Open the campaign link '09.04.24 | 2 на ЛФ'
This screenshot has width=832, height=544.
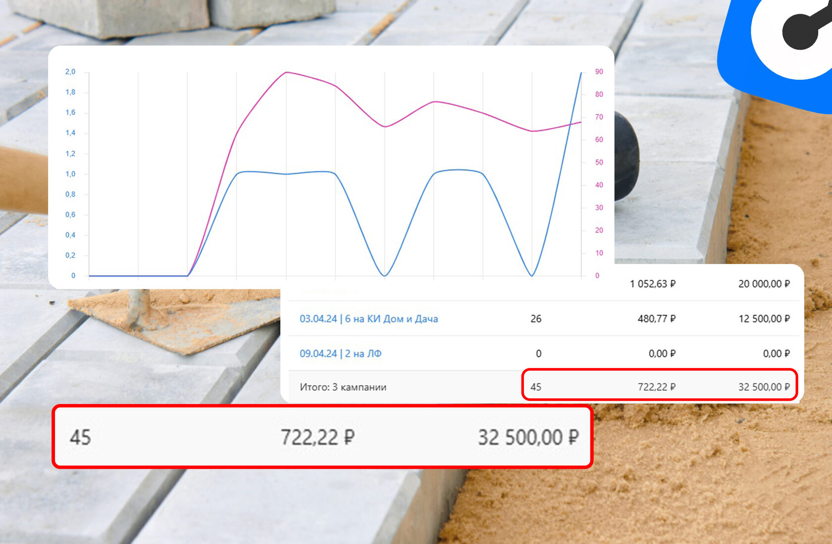340,353
